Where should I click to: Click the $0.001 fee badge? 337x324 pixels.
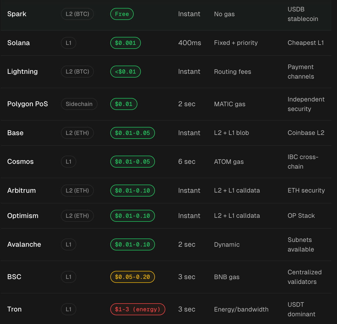point(125,43)
